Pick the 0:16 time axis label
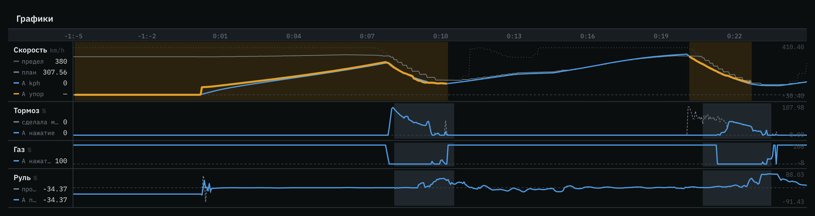Screen dimensions: 815x216 [587, 36]
